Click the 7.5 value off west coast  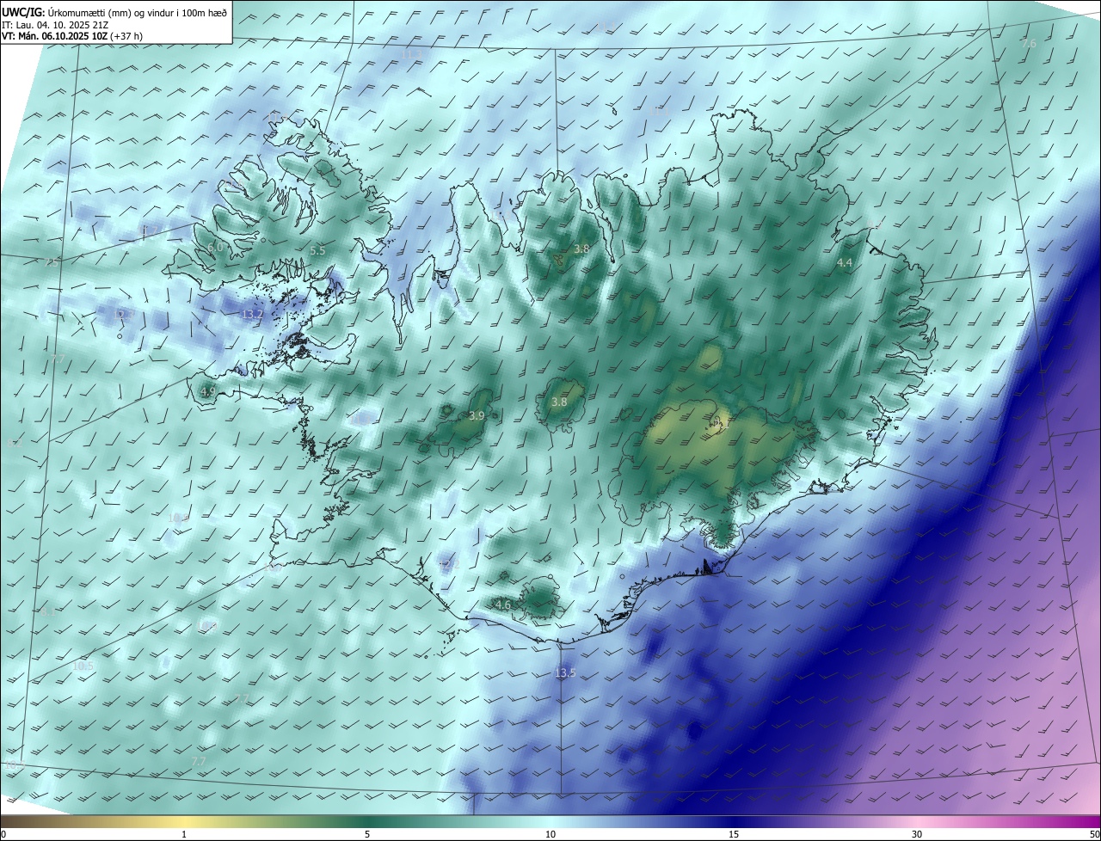(52, 262)
